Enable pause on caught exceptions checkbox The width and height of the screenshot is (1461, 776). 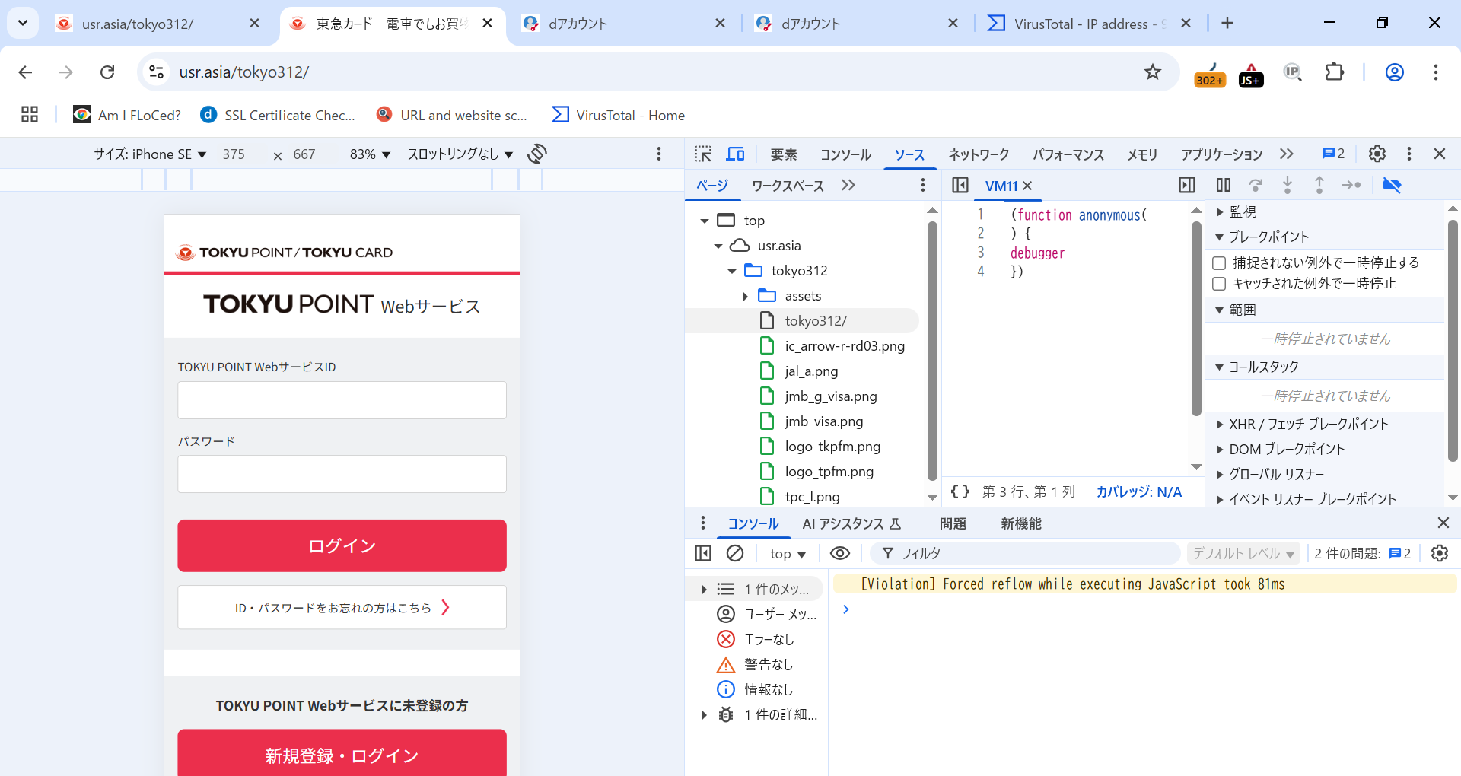(x=1219, y=283)
